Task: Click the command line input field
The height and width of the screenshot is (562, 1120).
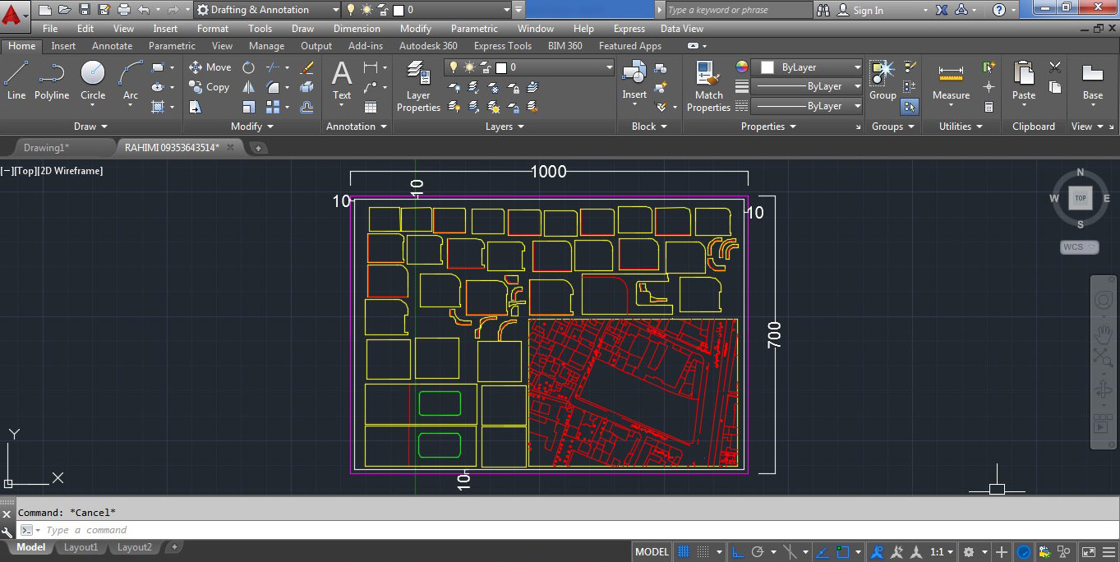Action: (566, 530)
